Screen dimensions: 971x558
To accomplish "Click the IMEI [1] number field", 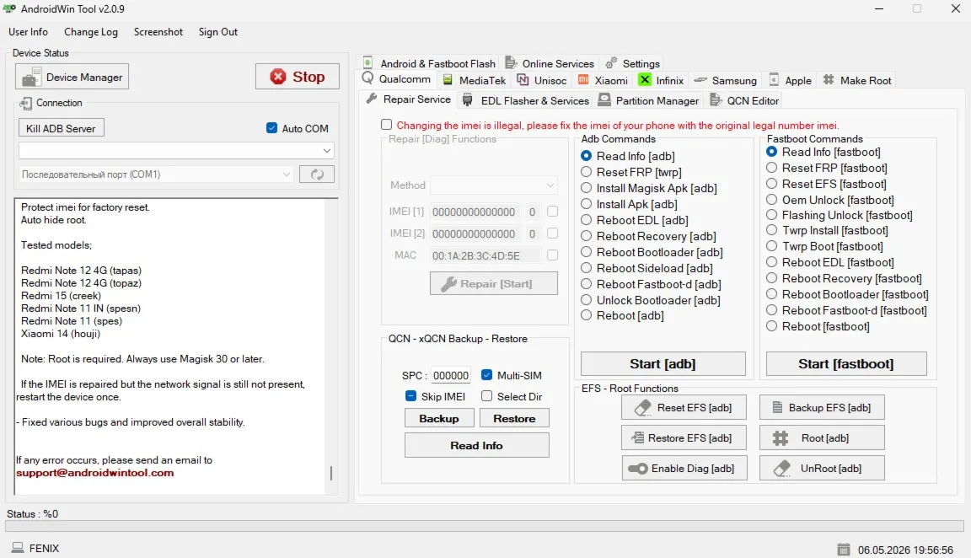I will click(x=475, y=212).
